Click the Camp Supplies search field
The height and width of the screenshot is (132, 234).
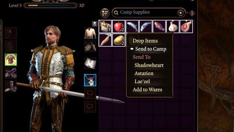coord(147,13)
